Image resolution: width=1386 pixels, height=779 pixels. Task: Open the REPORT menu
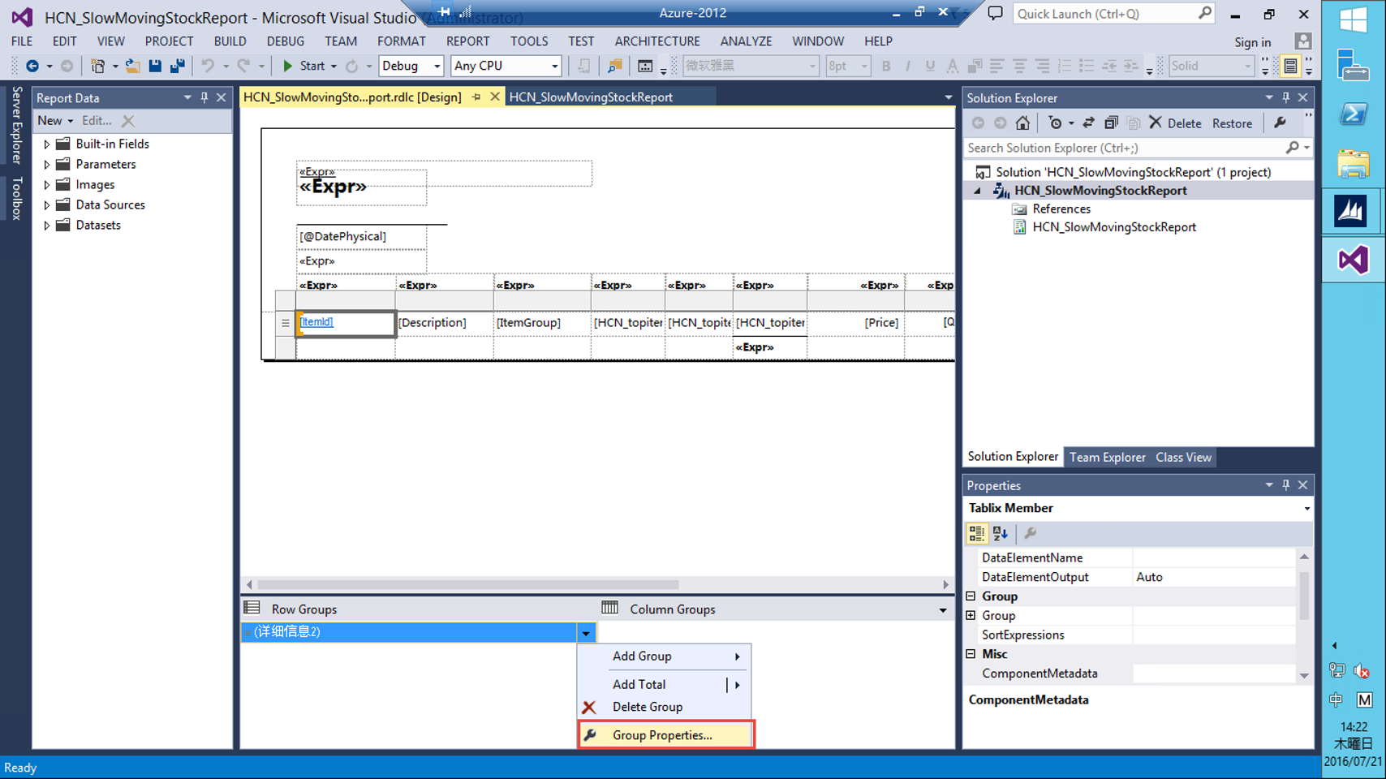(x=467, y=41)
